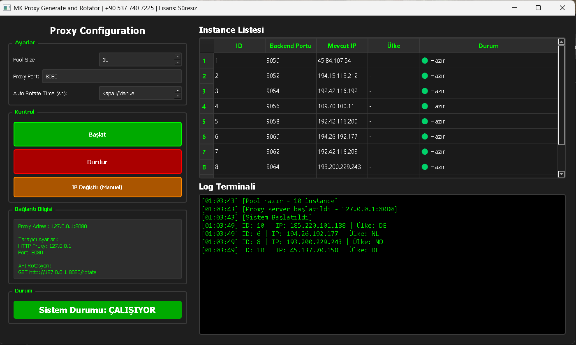The width and height of the screenshot is (576, 345).
Task: Select backend port cell 9052
Action: pos(291,76)
